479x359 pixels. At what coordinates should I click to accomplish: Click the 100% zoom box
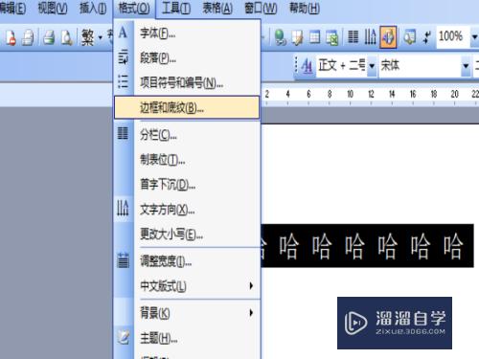[453, 36]
